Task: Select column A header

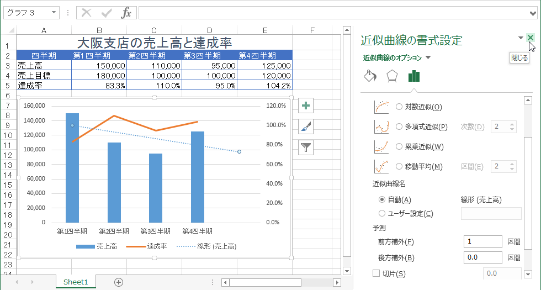Action: pyautogui.click(x=44, y=30)
